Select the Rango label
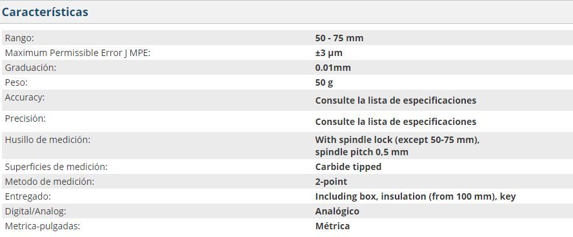Image resolution: width=573 pixels, height=237 pixels. (19, 38)
